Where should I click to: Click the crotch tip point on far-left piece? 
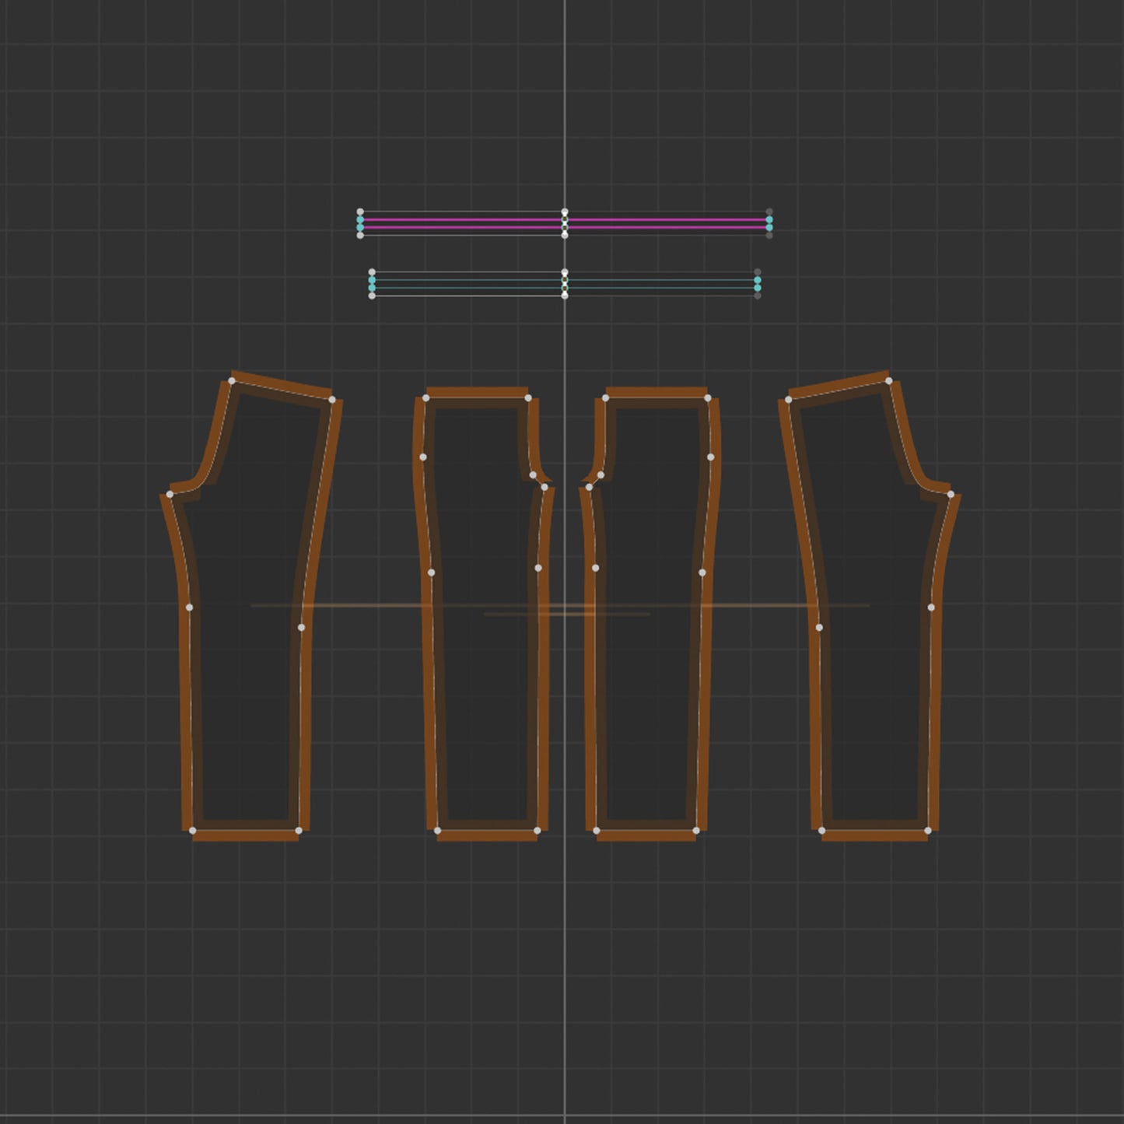tap(170, 494)
